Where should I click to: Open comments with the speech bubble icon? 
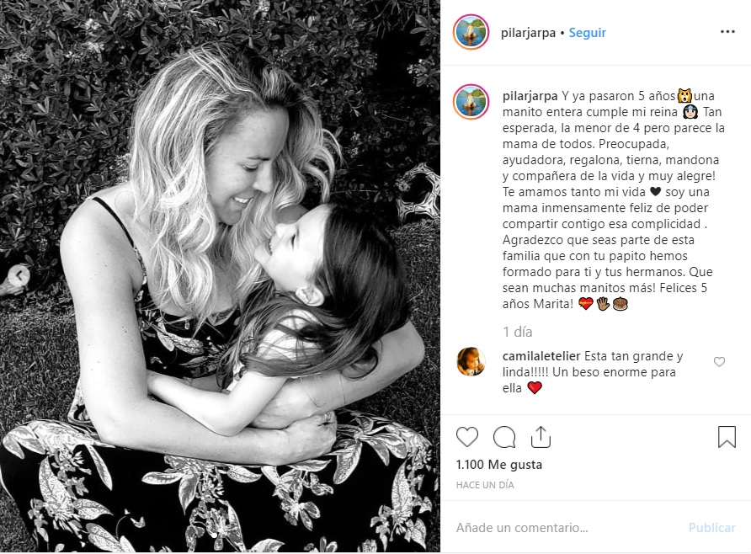point(504,437)
